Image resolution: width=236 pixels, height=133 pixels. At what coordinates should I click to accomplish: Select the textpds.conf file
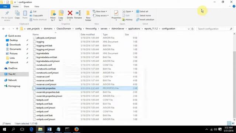42,100
